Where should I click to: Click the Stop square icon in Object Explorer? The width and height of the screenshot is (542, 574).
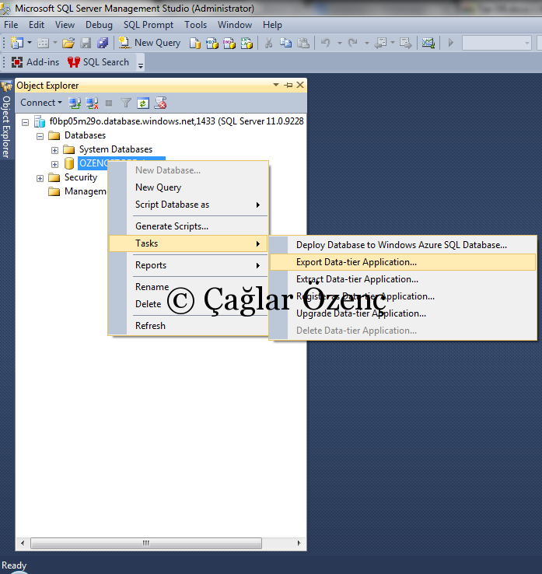pos(109,103)
